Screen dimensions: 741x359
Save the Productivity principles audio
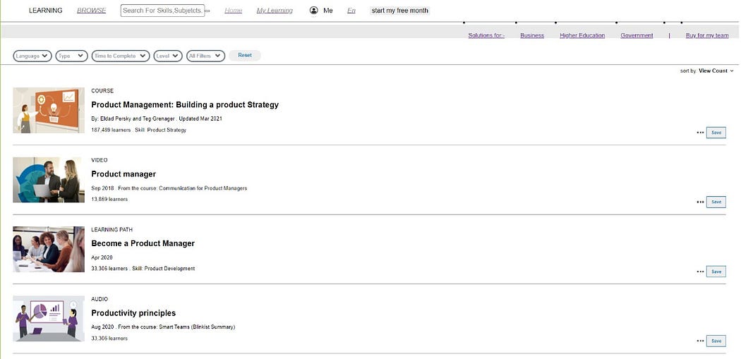[716, 341]
